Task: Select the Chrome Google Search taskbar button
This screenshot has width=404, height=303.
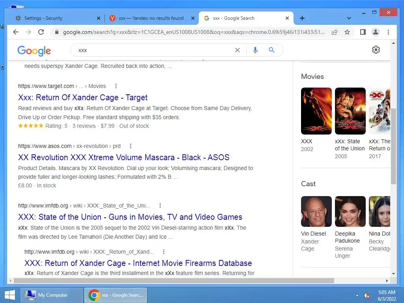Action: 116,295
